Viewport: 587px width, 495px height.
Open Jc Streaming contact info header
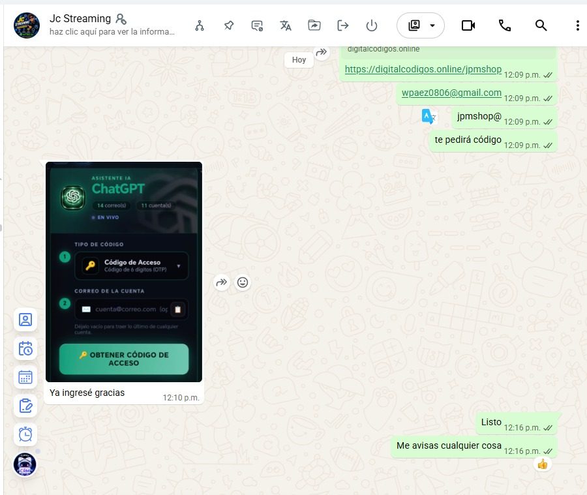tap(112, 25)
